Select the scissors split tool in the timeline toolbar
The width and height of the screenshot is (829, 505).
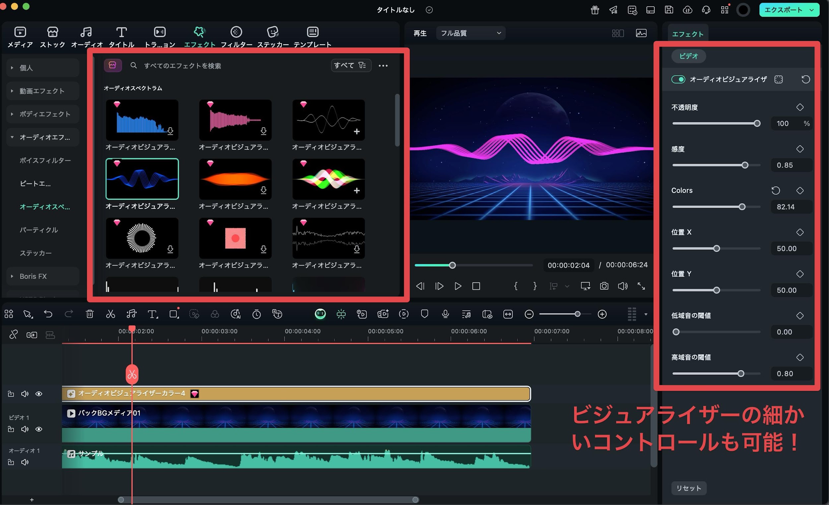coord(110,314)
